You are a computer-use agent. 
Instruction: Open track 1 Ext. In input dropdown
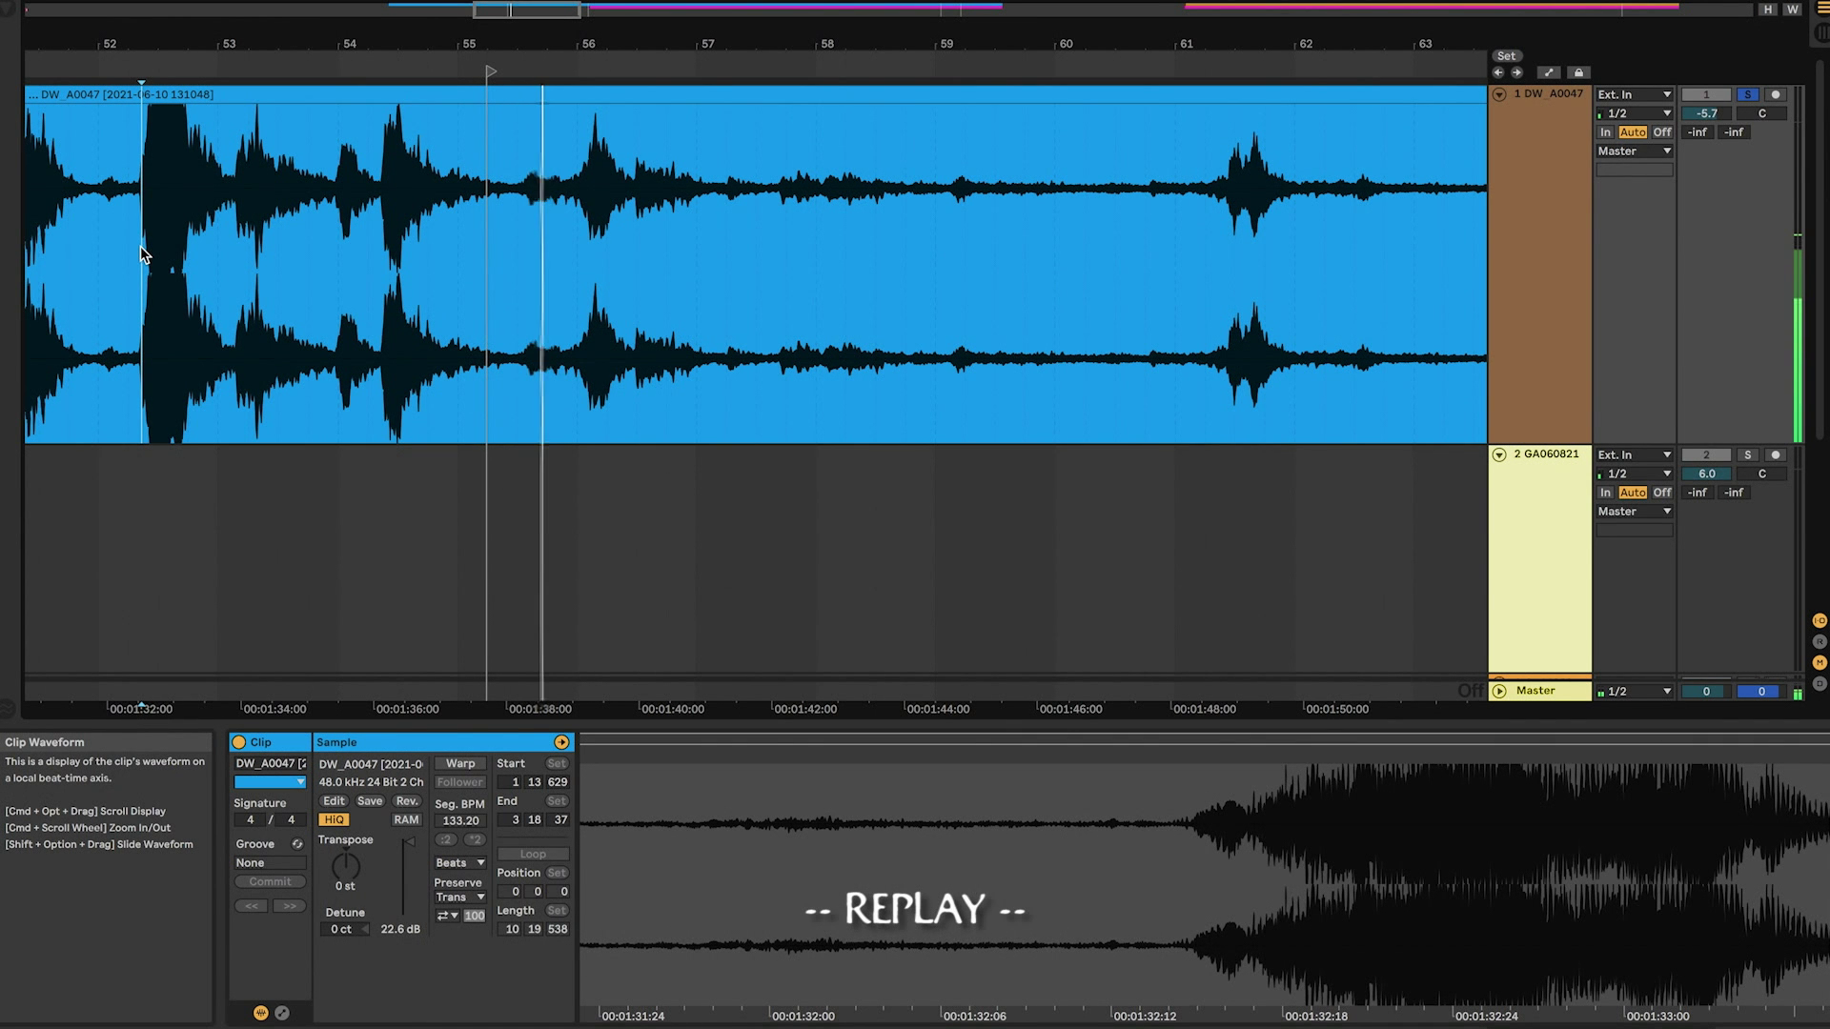coord(1634,94)
